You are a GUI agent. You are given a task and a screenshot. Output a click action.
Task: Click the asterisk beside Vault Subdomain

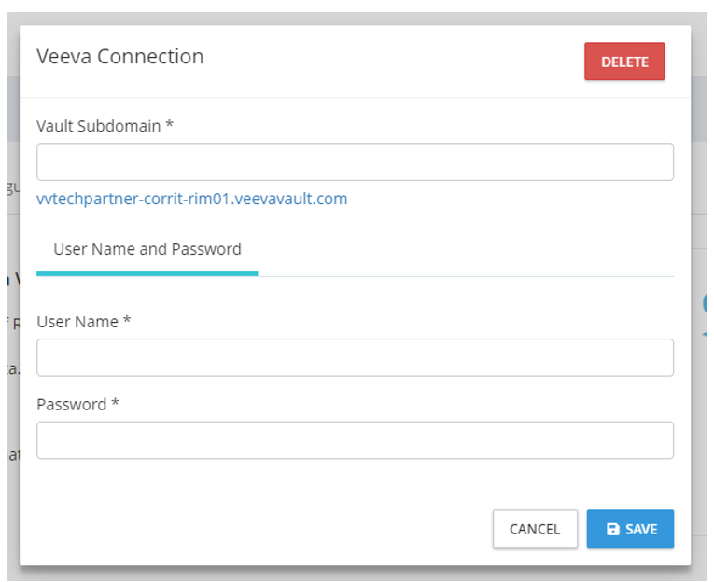[x=170, y=126]
